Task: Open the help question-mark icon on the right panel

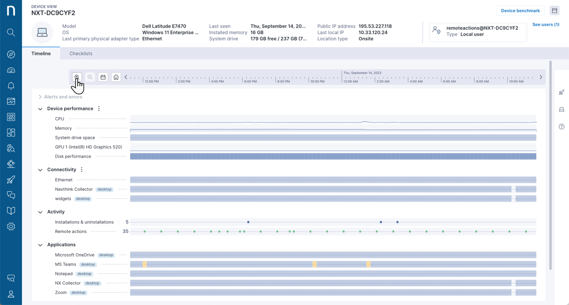Action: coord(561,127)
